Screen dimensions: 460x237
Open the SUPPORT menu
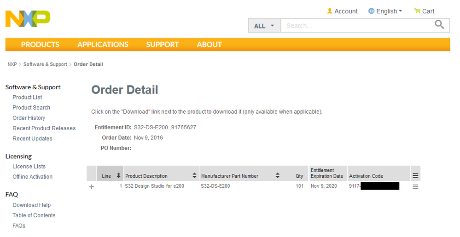point(162,45)
